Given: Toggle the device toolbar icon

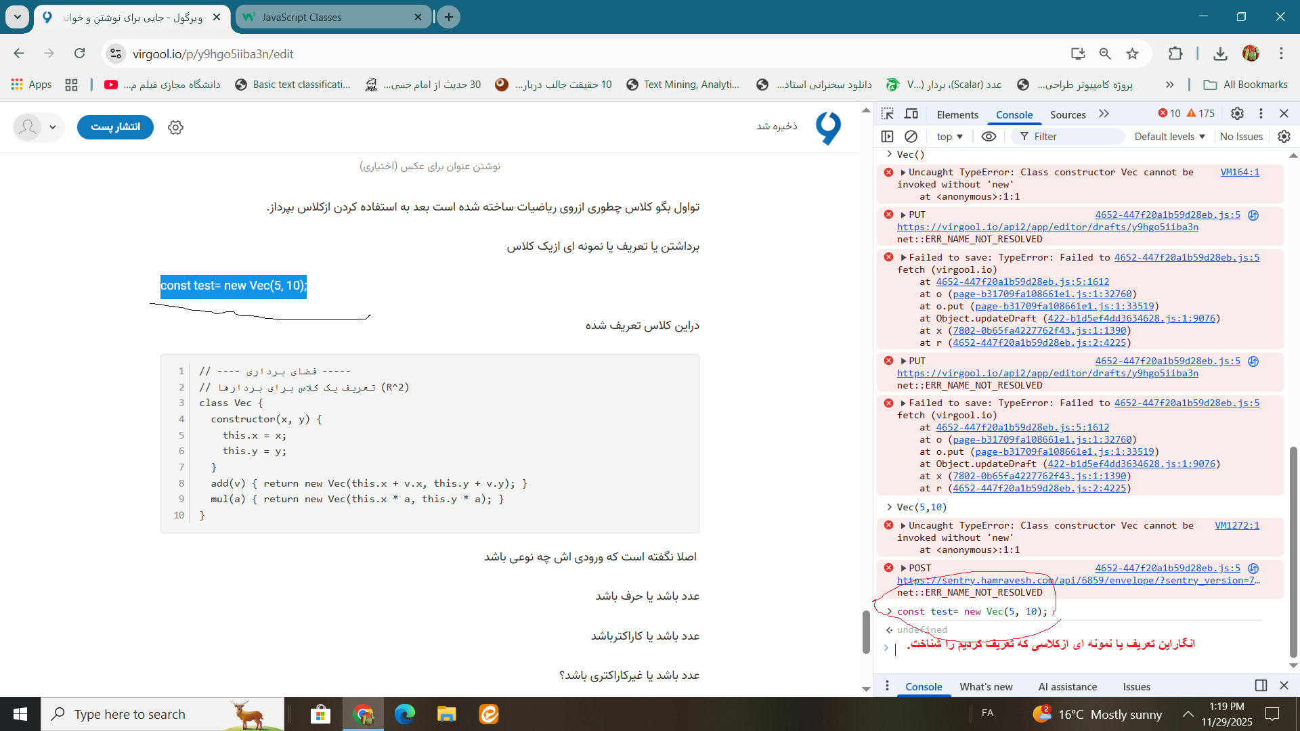Looking at the screenshot, I should 911,114.
